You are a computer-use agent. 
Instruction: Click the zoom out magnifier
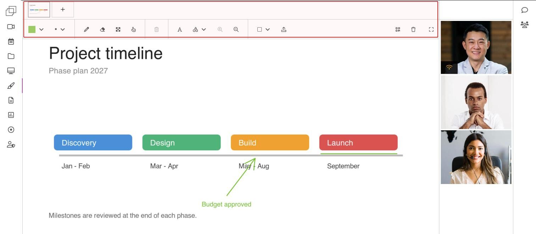[x=236, y=29]
